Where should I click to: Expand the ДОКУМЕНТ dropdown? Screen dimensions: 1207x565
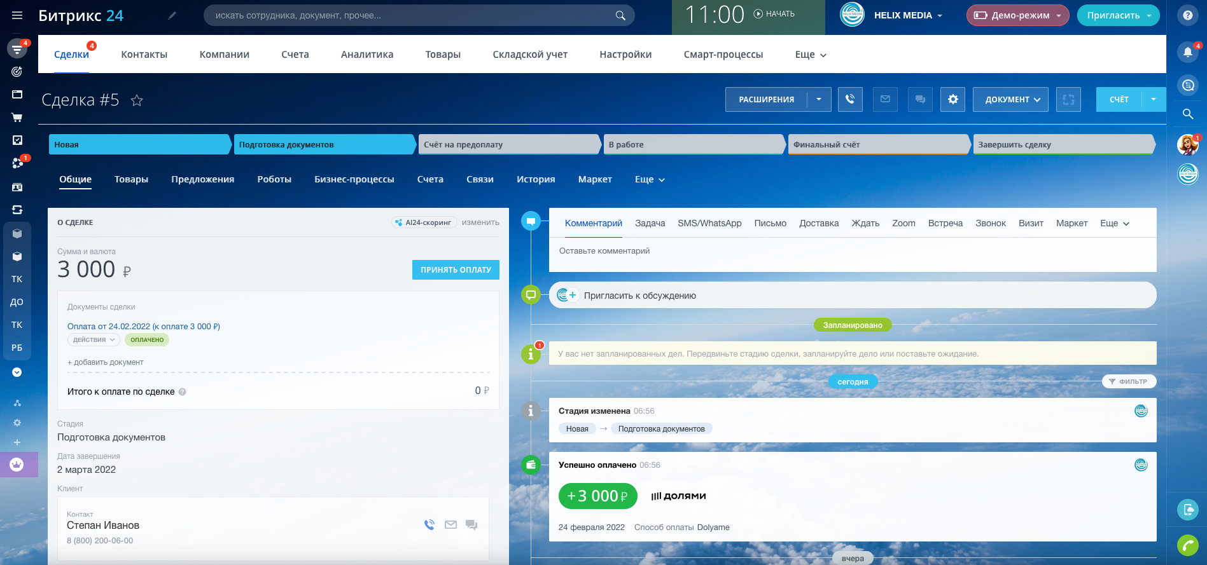[1010, 99]
